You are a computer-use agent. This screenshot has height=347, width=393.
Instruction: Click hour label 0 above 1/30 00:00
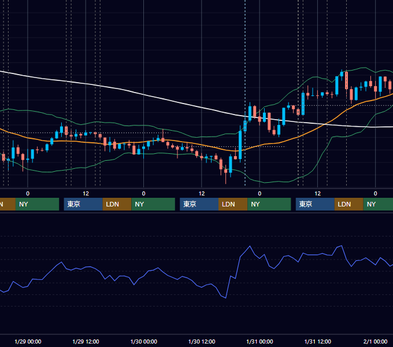click(143, 194)
